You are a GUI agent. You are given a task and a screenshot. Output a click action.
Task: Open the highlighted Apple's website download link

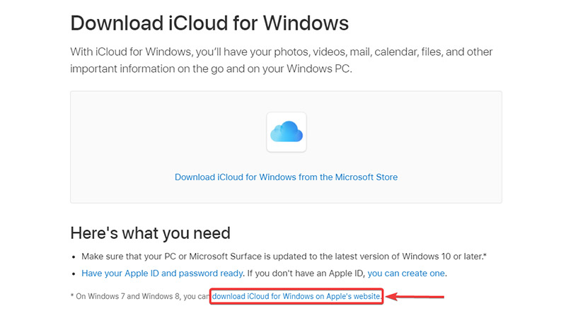coord(296,296)
